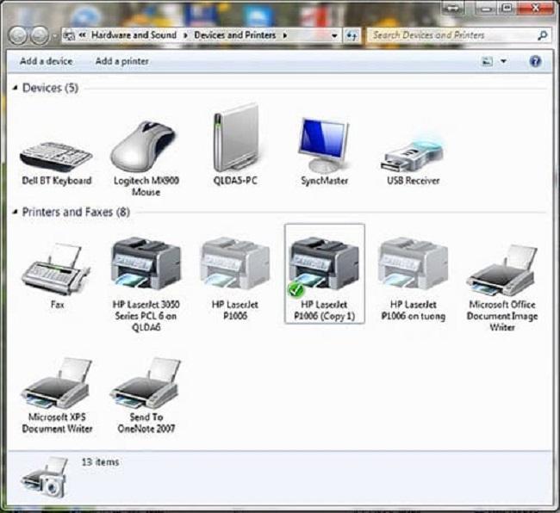Open recent pages dropdown next to nav buttons
Screen dimensions: 560x513
[54, 35]
